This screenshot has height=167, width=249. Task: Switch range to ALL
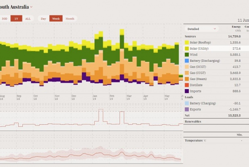[28, 19]
